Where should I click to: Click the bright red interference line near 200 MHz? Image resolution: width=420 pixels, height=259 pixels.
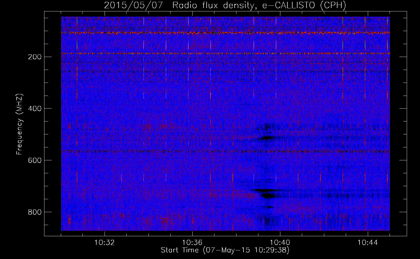click(x=225, y=54)
